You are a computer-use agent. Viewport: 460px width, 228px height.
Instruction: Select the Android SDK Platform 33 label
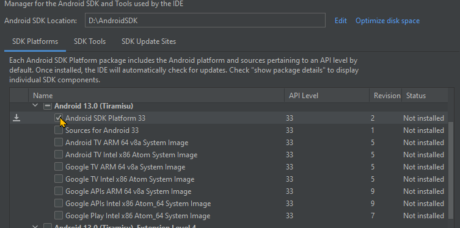[x=105, y=118]
